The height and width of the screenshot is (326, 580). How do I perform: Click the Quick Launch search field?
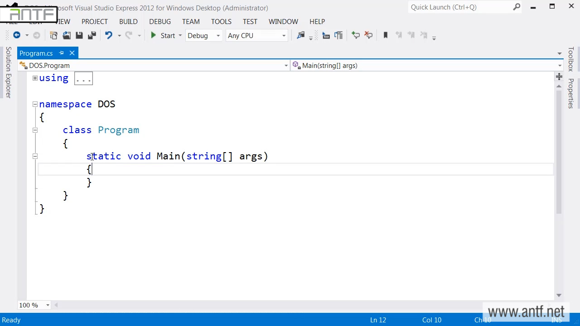460,7
